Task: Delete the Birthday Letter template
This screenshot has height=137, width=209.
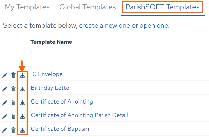Action: pyautogui.click(x=13, y=89)
